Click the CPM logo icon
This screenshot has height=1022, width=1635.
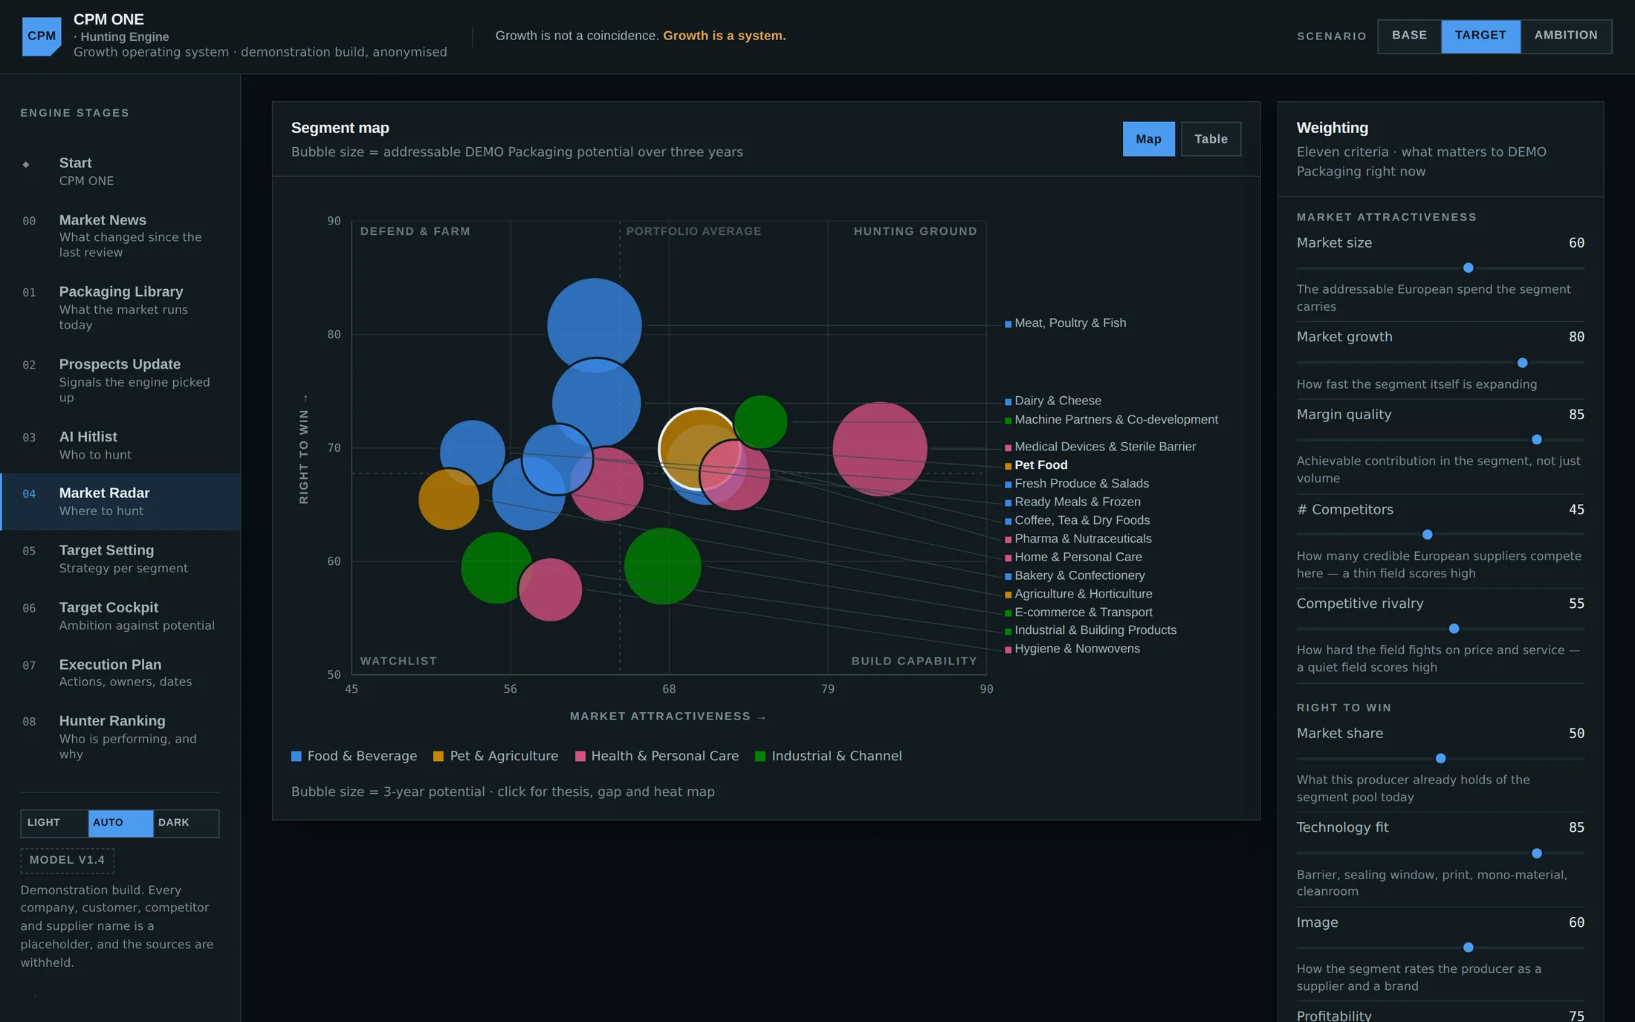(x=42, y=36)
